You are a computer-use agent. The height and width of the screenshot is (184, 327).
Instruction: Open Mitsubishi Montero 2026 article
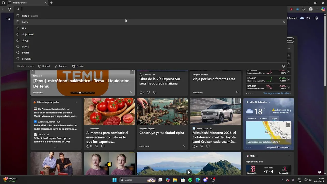(214, 137)
